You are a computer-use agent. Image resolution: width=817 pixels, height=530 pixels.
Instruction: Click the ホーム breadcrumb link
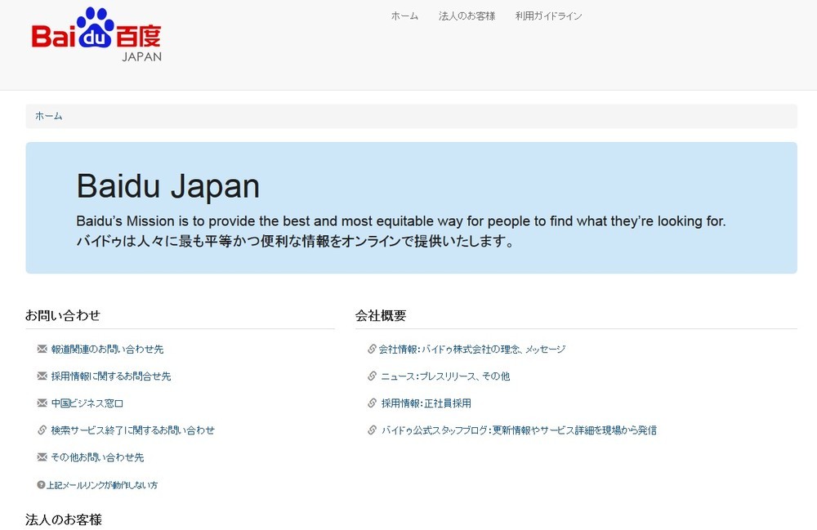point(48,116)
